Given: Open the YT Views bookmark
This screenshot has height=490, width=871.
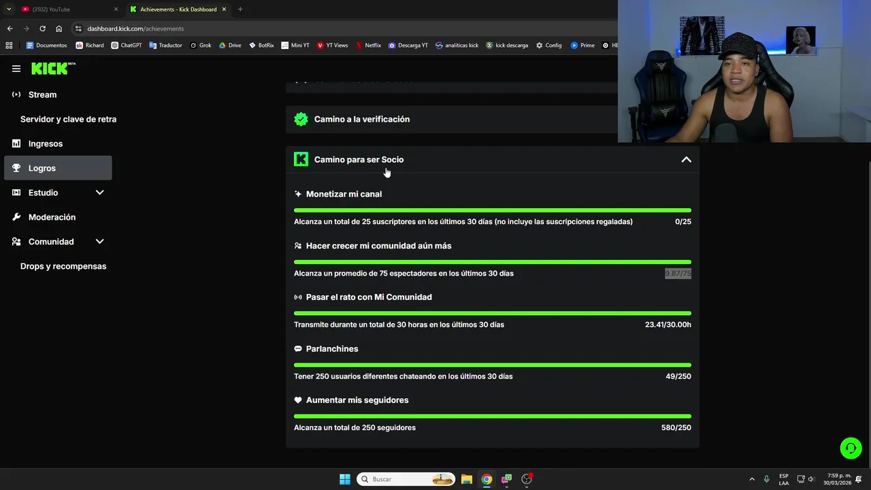Looking at the screenshot, I should coord(332,46).
